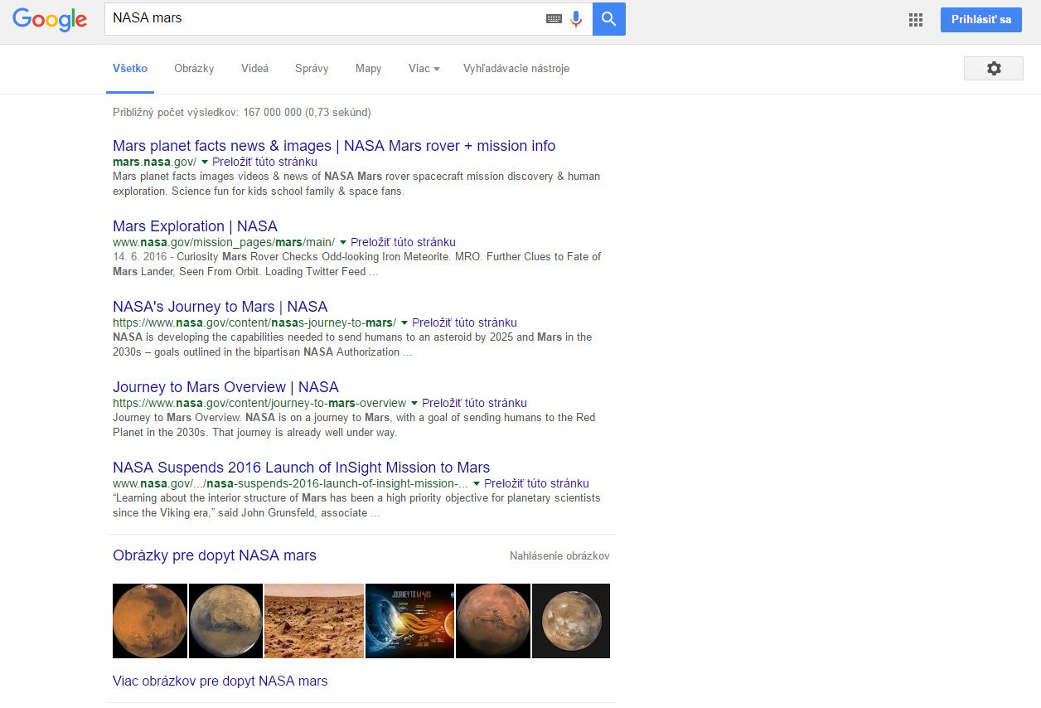The height and width of the screenshot is (708, 1041).
Task: Switch to the Videá tab
Action: point(254,69)
